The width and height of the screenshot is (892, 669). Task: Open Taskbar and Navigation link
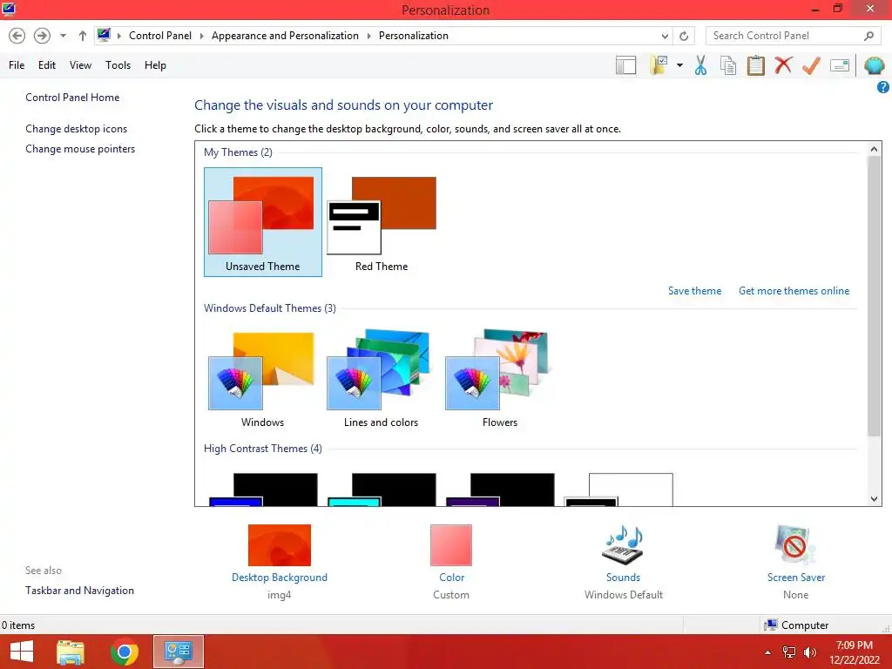tap(79, 591)
